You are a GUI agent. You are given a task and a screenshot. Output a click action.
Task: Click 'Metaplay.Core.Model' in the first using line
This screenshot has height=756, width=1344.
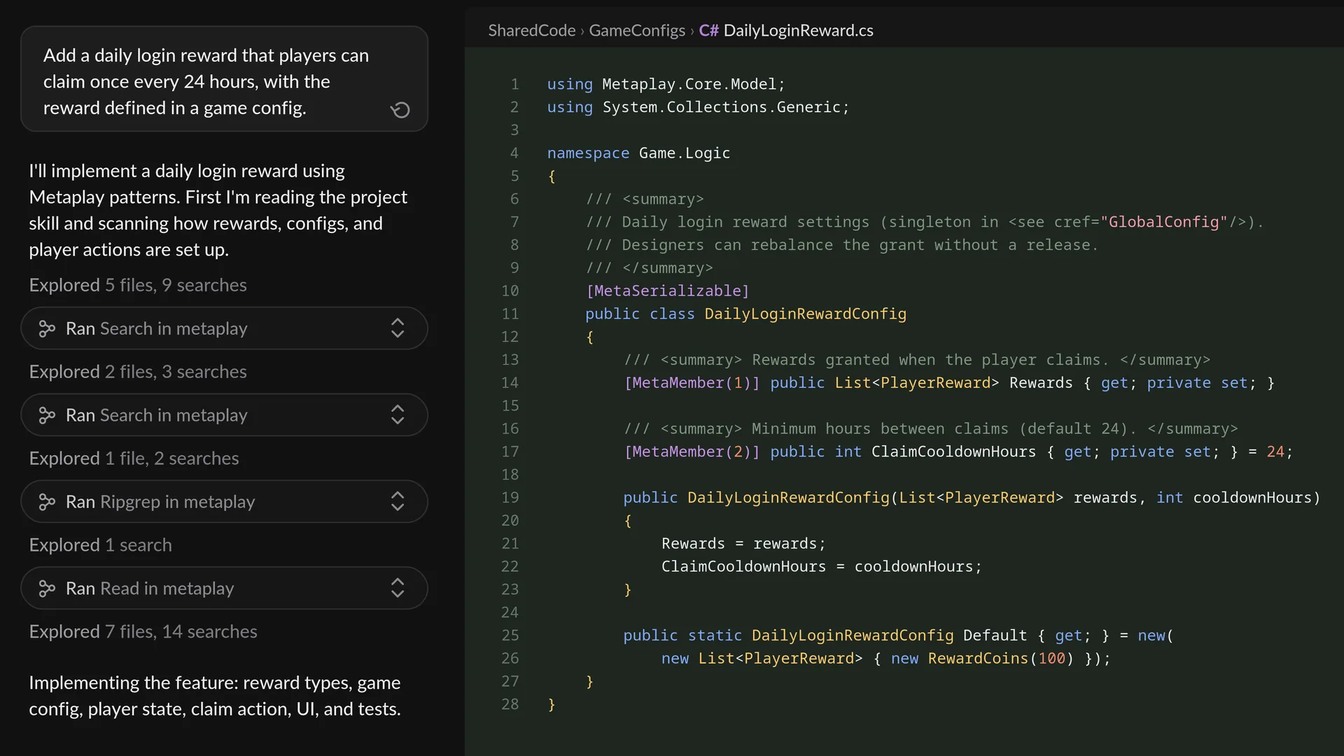[689, 84]
